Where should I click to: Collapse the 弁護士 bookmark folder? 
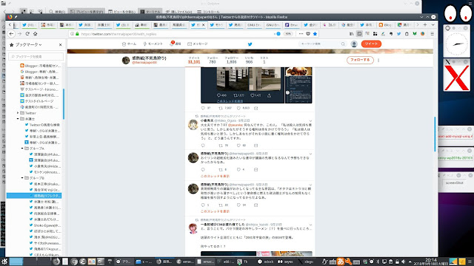point(18,119)
